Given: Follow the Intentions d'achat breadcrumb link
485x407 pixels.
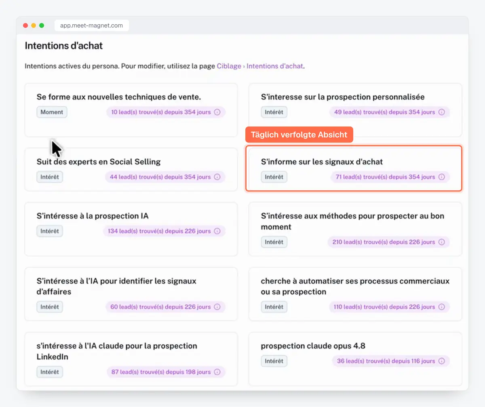Looking at the screenshot, I should [275, 66].
